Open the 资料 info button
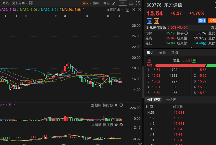This screenshot has width=216, height=145. point(202,21)
